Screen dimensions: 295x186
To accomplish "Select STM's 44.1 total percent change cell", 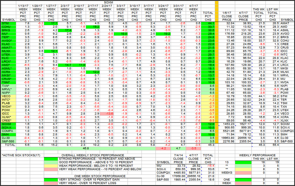I will (208, 23).
